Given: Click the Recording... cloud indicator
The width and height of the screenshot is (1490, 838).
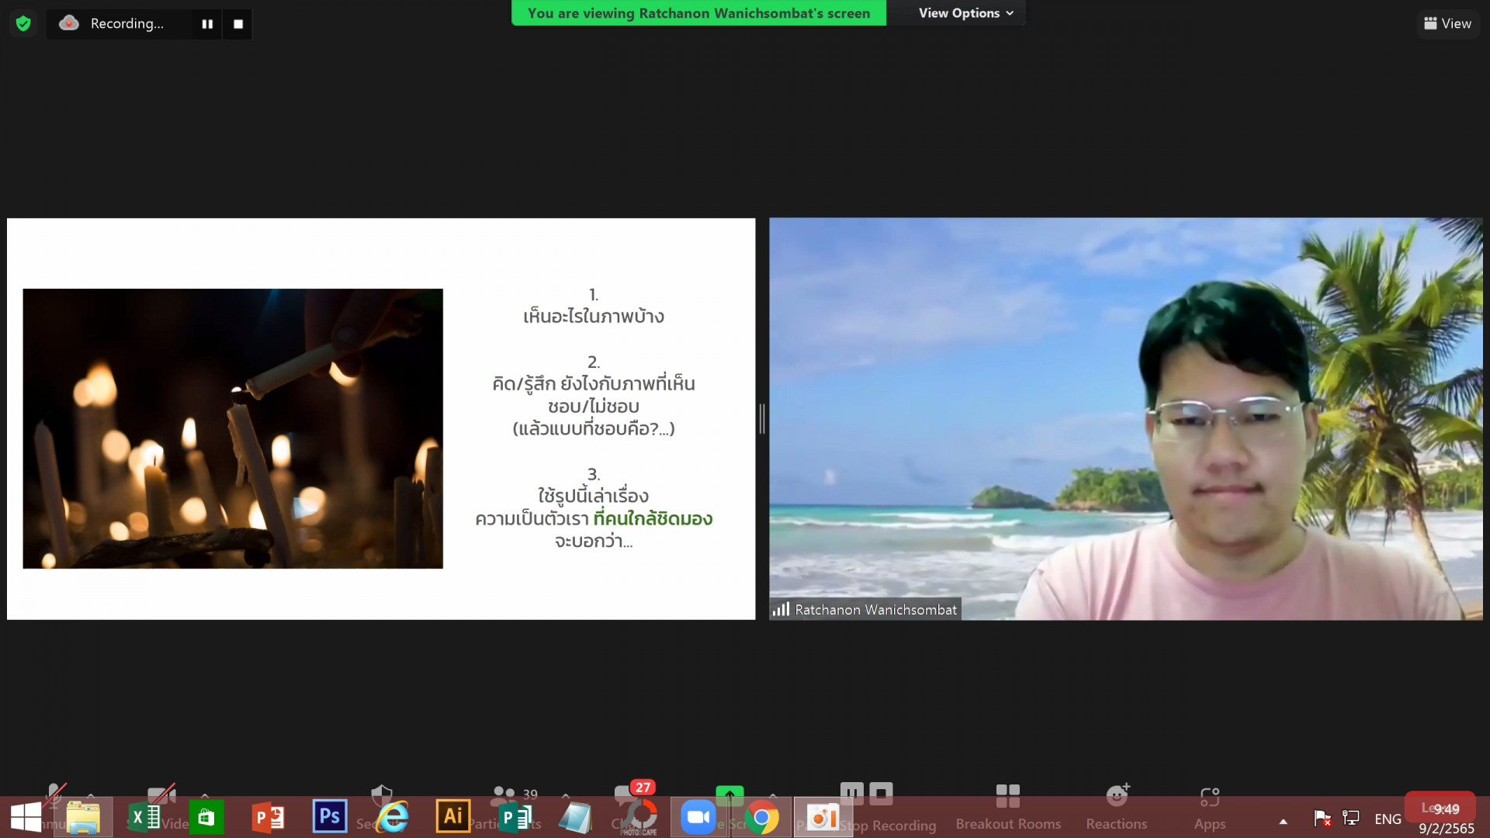Looking at the screenshot, I should click(113, 24).
